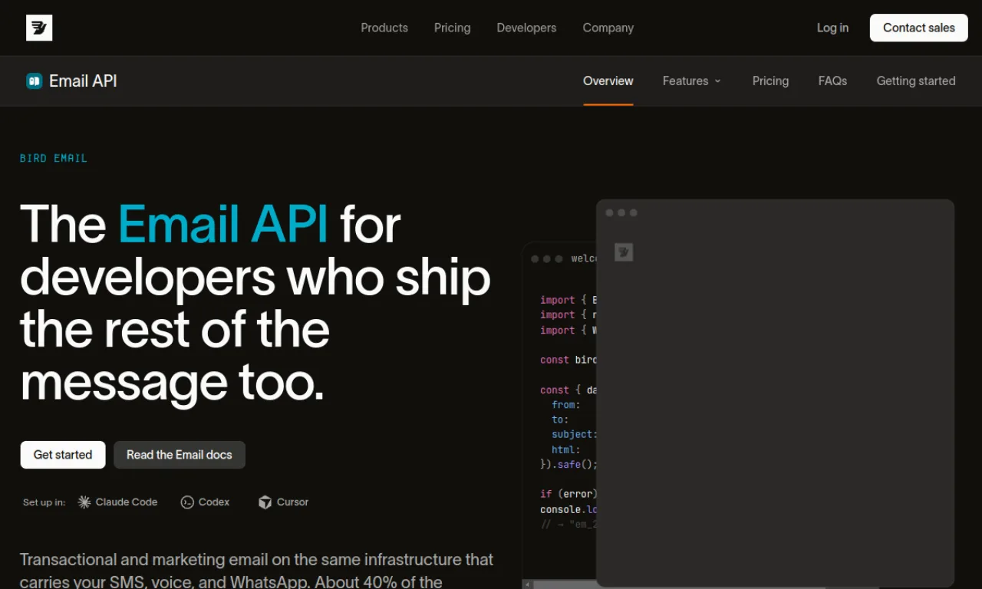The image size is (982, 589).
Task: Go to Pricing in Email API subnav
Action: [x=770, y=81]
